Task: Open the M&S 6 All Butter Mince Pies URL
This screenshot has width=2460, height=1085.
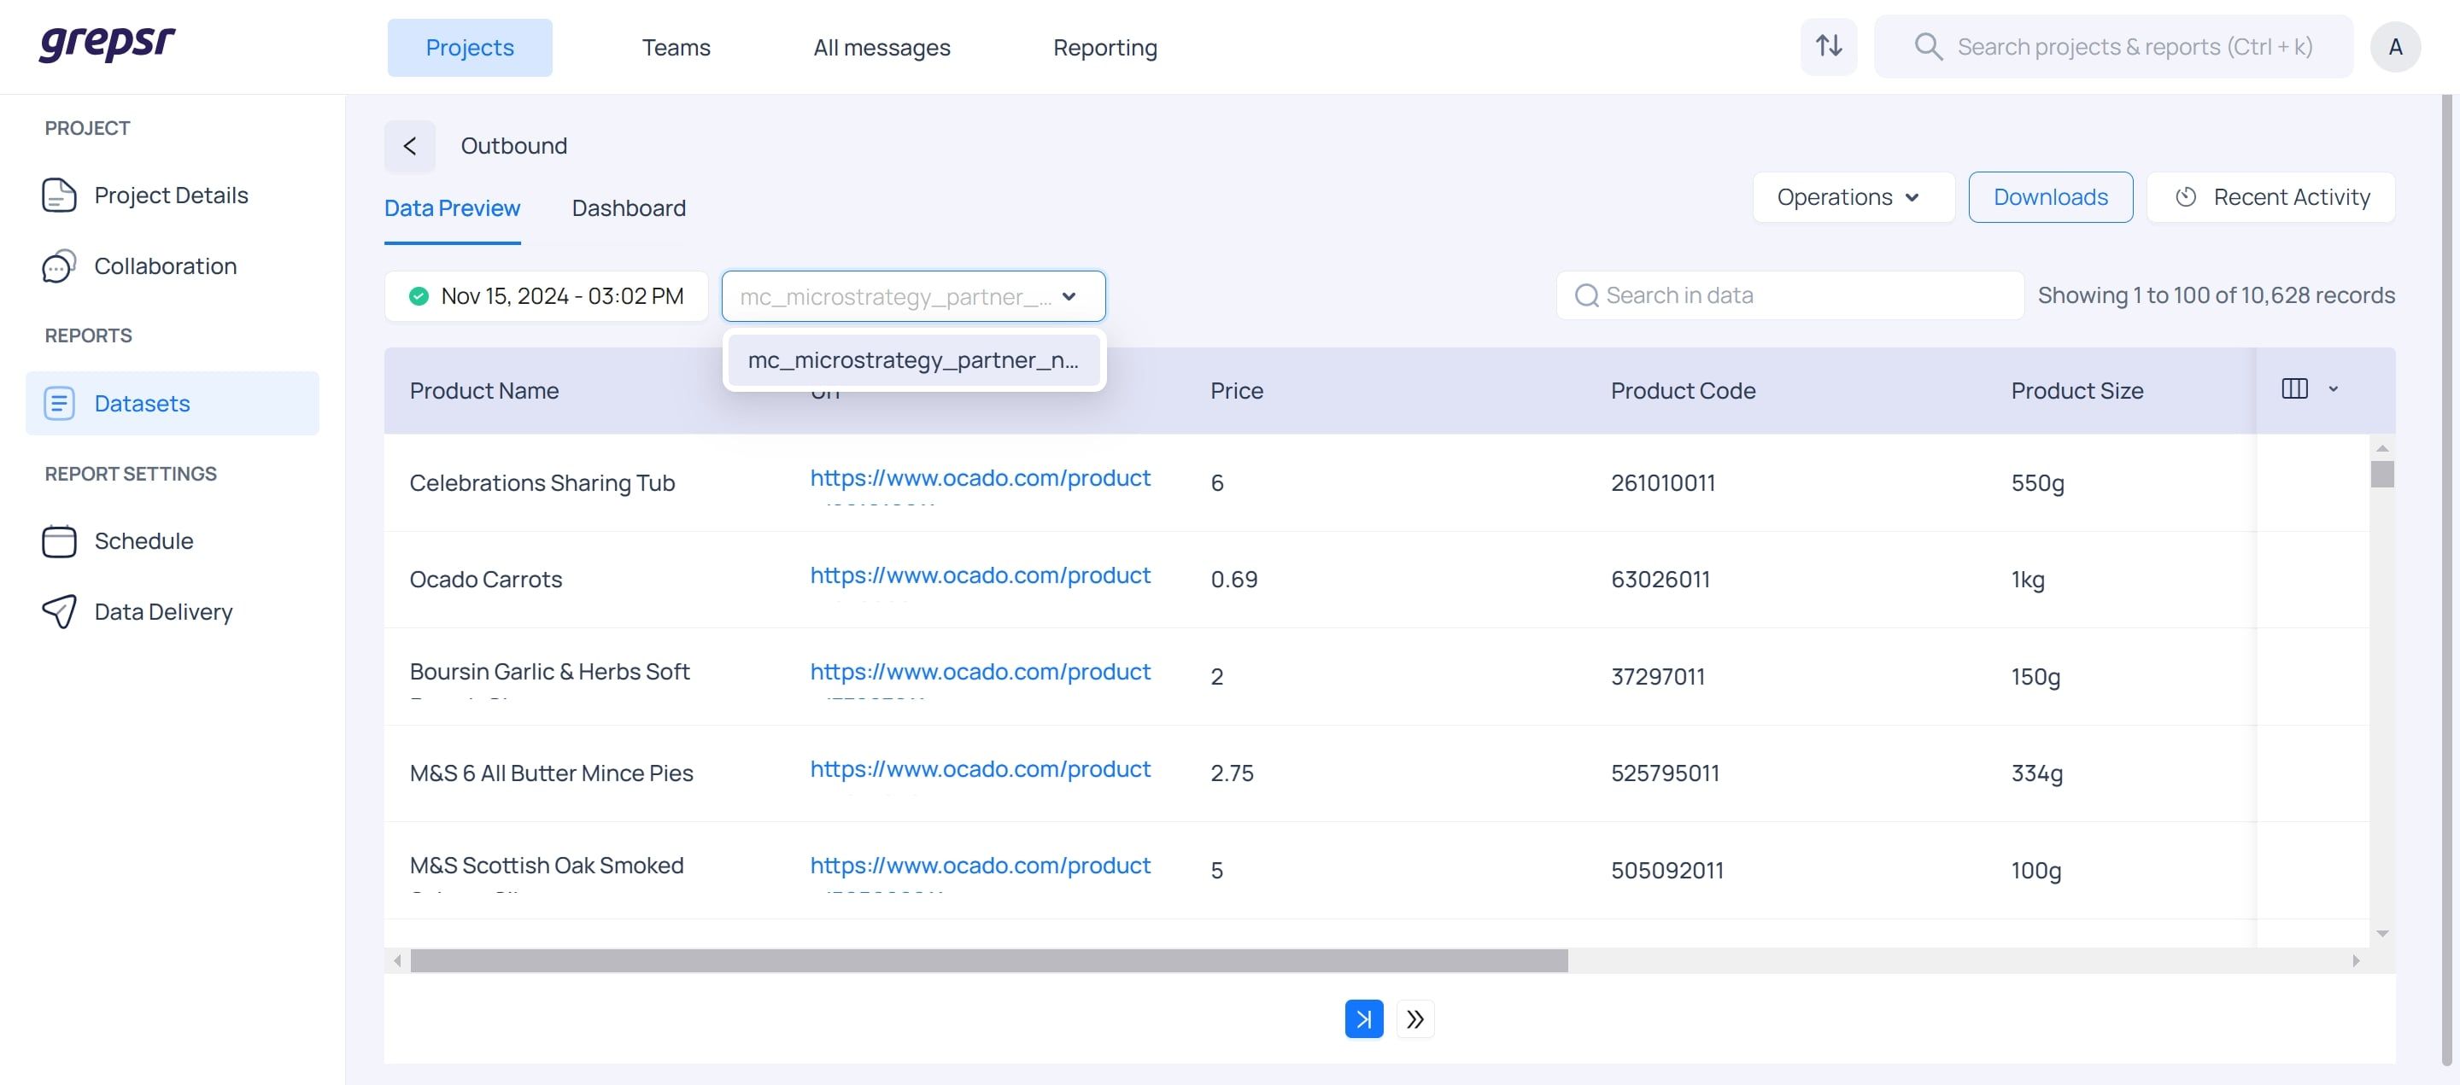Action: 980,770
